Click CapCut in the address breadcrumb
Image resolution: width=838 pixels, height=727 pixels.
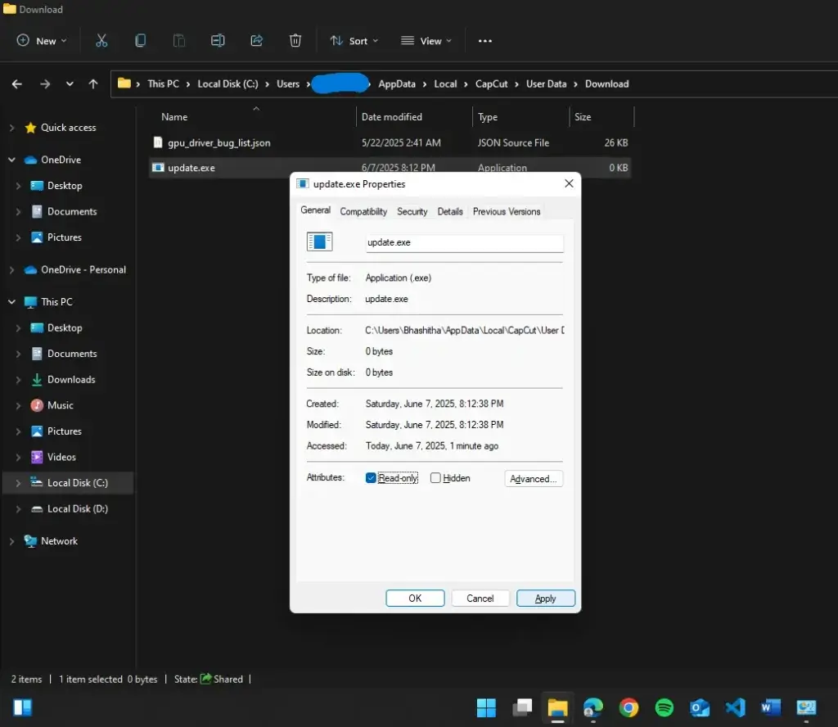pyautogui.click(x=491, y=84)
